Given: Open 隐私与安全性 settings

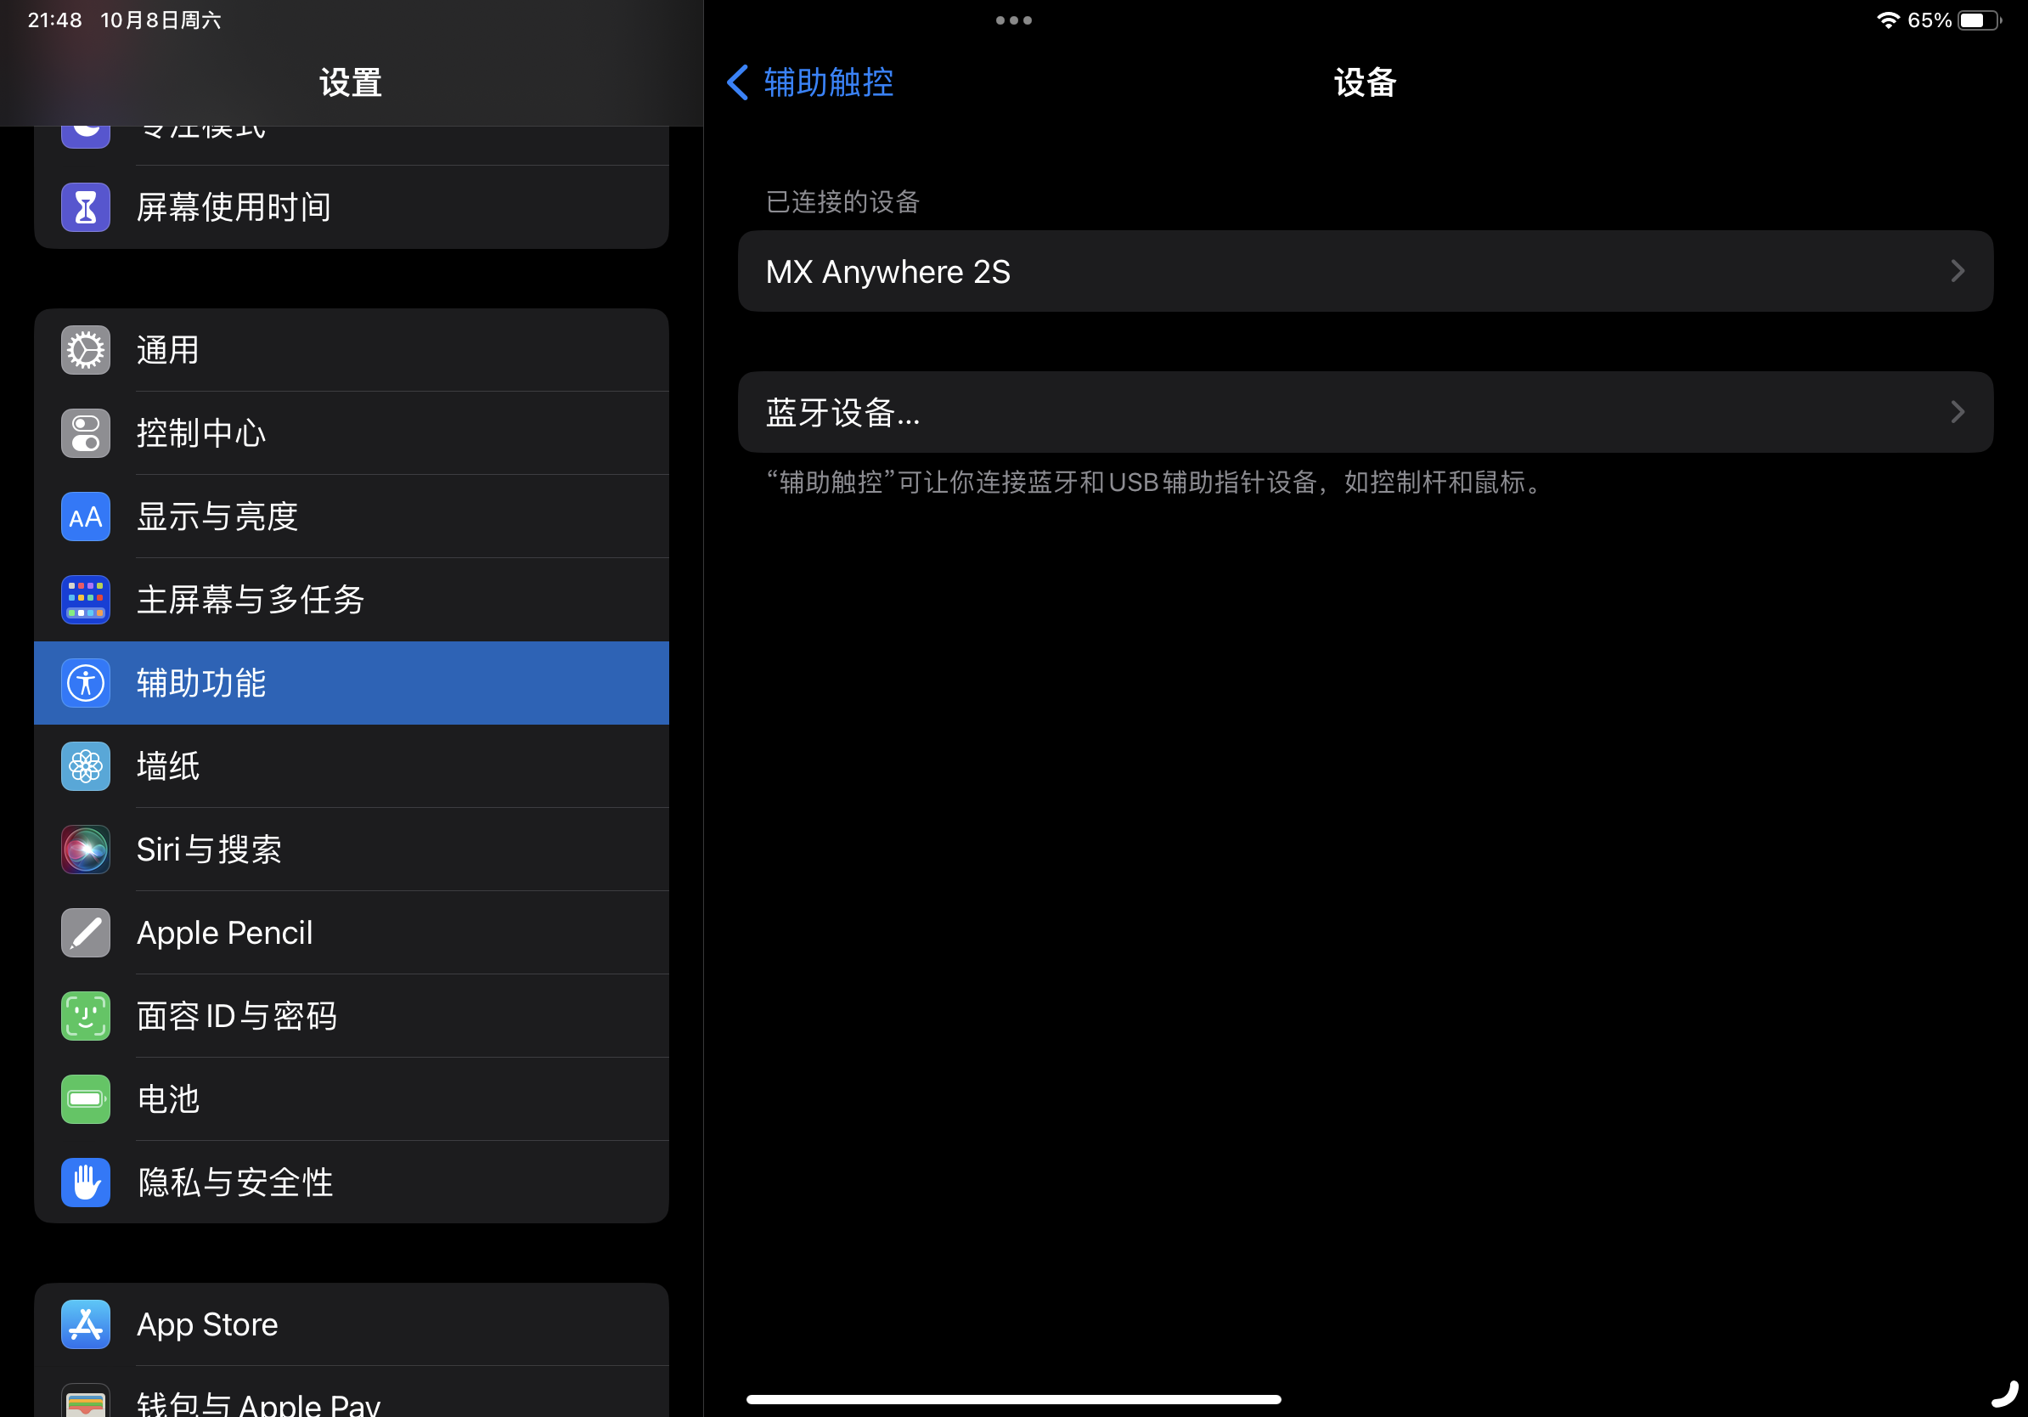Looking at the screenshot, I should (352, 1182).
